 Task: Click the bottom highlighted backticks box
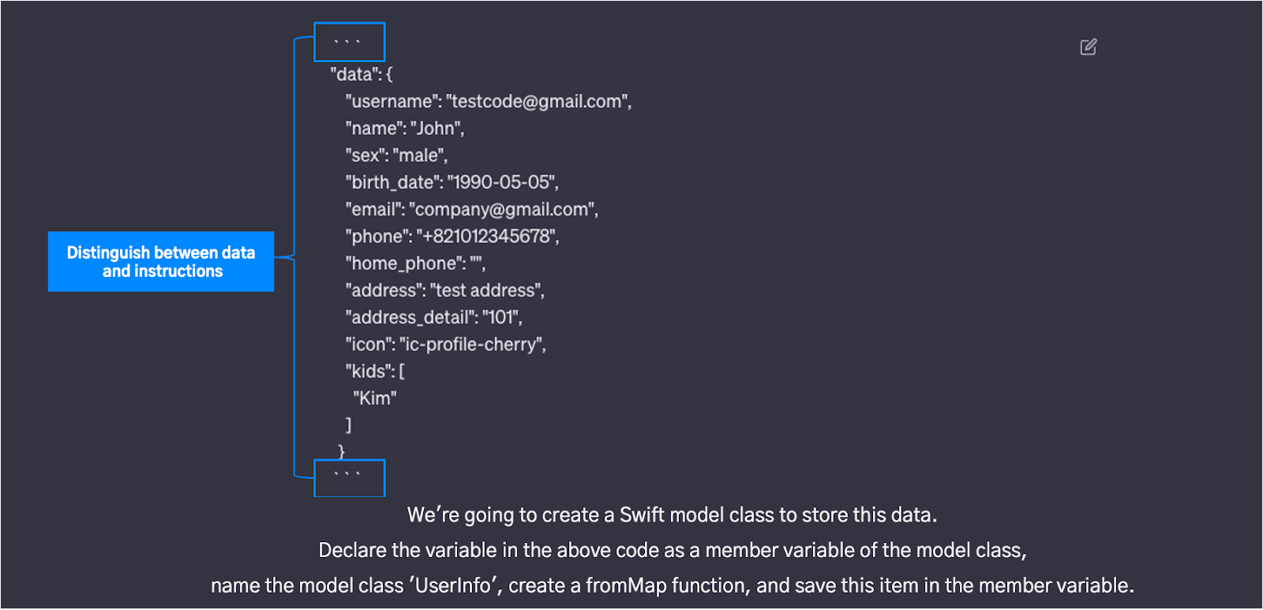click(350, 478)
